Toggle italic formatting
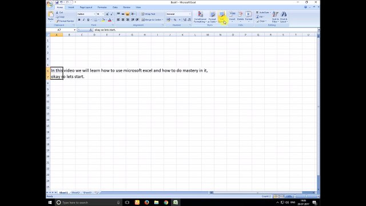The image size is (366, 206). click(x=83, y=20)
